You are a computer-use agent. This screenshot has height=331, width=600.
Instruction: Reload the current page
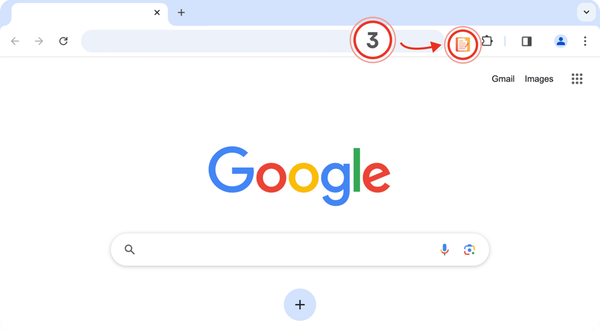point(63,41)
